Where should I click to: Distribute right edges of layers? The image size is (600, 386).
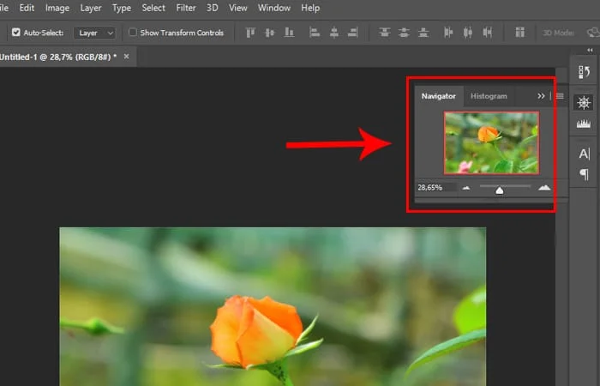[487, 33]
